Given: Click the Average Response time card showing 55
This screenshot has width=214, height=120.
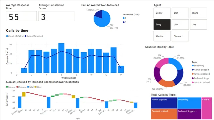Looking at the screenshot, I should click(x=21, y=16).
